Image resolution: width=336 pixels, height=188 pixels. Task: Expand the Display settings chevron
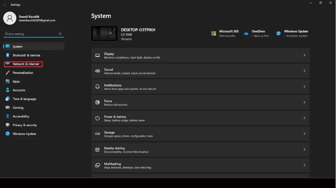point(304,55)
